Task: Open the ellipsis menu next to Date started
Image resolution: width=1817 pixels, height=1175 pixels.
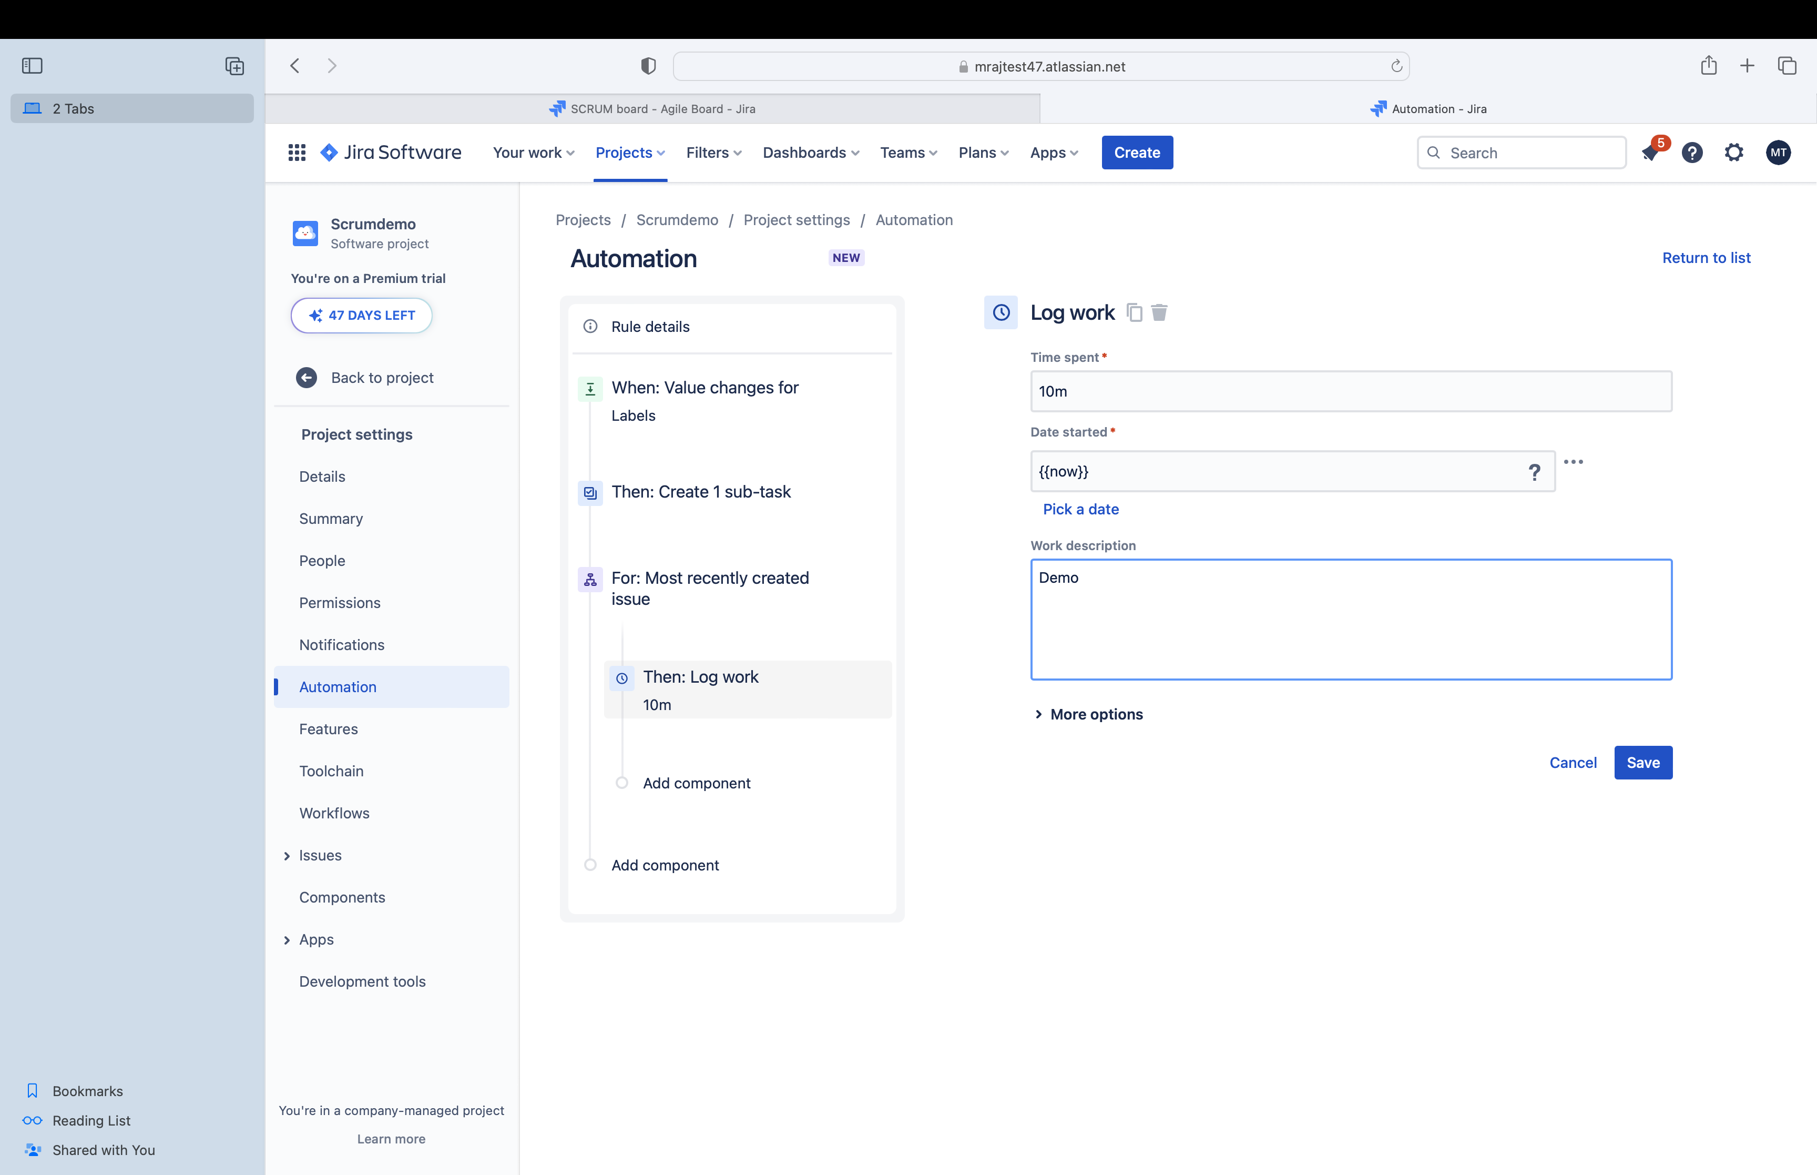Action: click(1574, 462)
